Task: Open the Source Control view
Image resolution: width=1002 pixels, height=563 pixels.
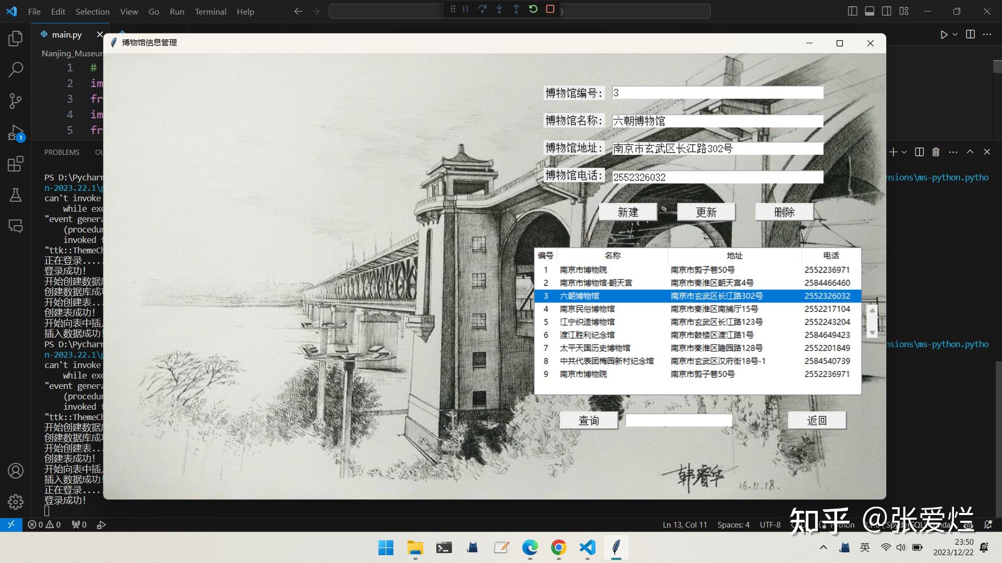Action: click(16, 101)
